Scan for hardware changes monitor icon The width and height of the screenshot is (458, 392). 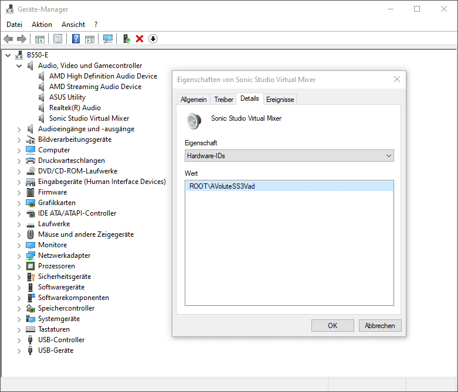coord(108,39)
